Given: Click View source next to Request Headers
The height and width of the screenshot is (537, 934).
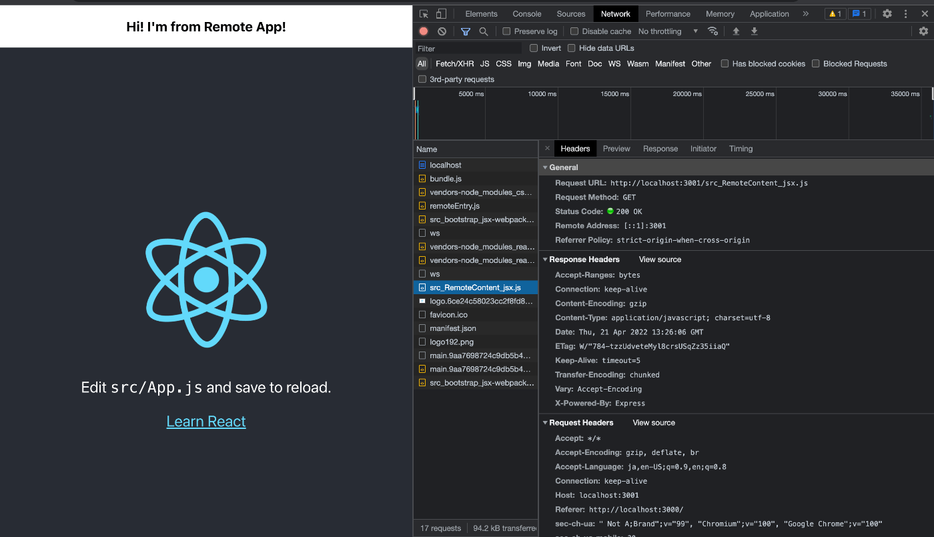Looking at the screenshot, I should tap(654, 423).
